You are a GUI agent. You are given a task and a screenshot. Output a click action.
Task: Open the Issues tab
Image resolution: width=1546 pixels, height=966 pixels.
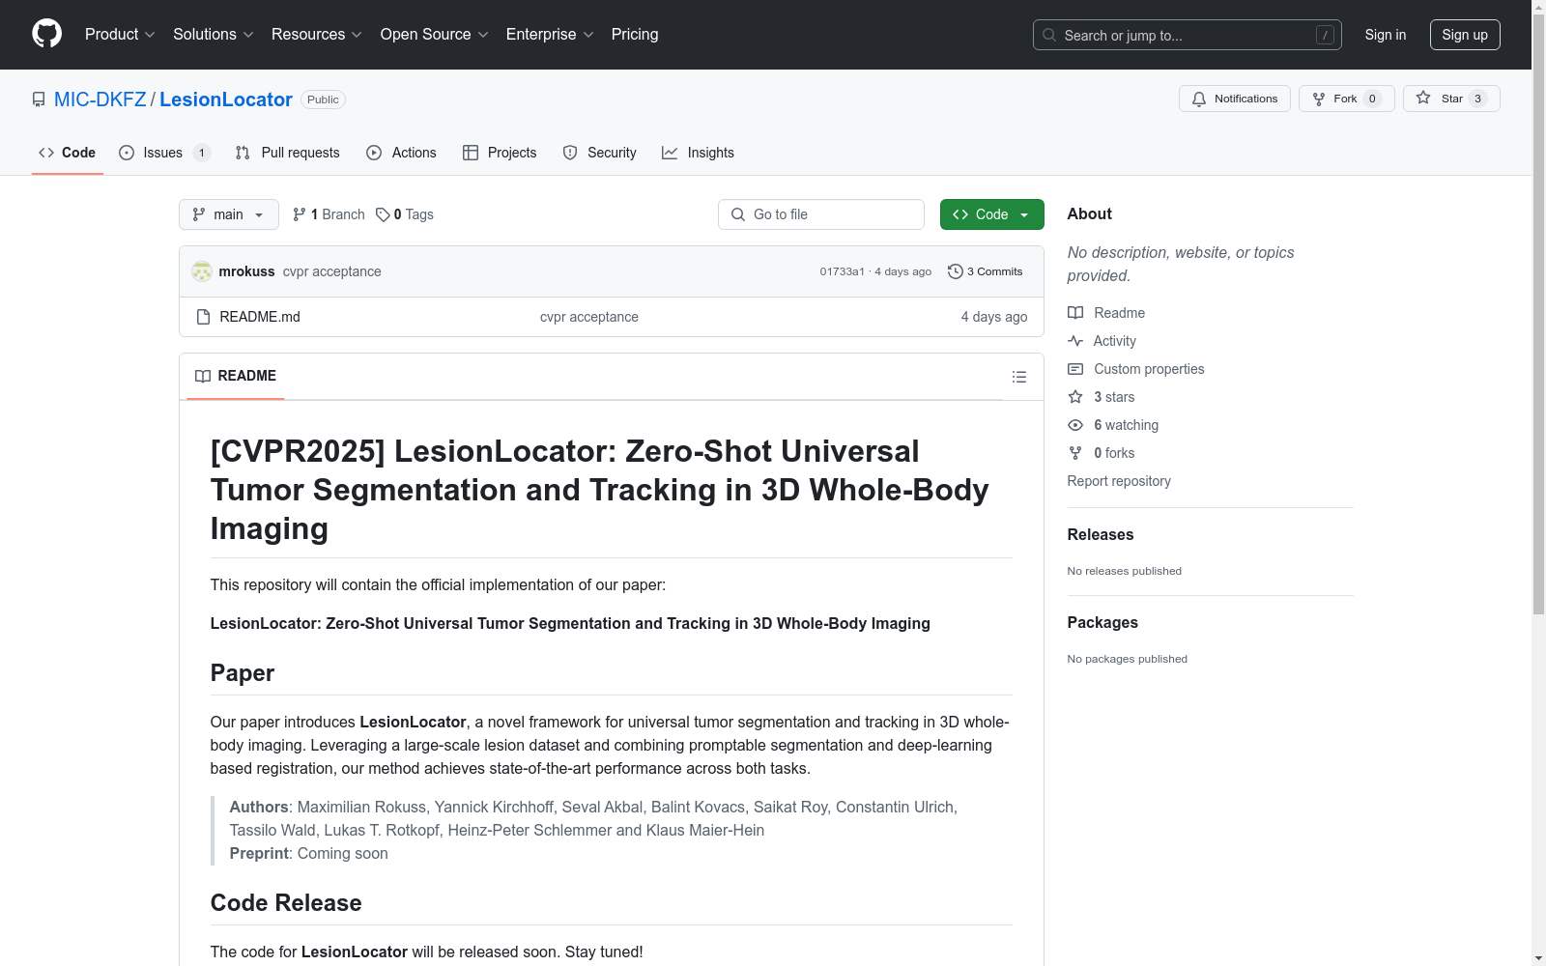click(164, 153)
